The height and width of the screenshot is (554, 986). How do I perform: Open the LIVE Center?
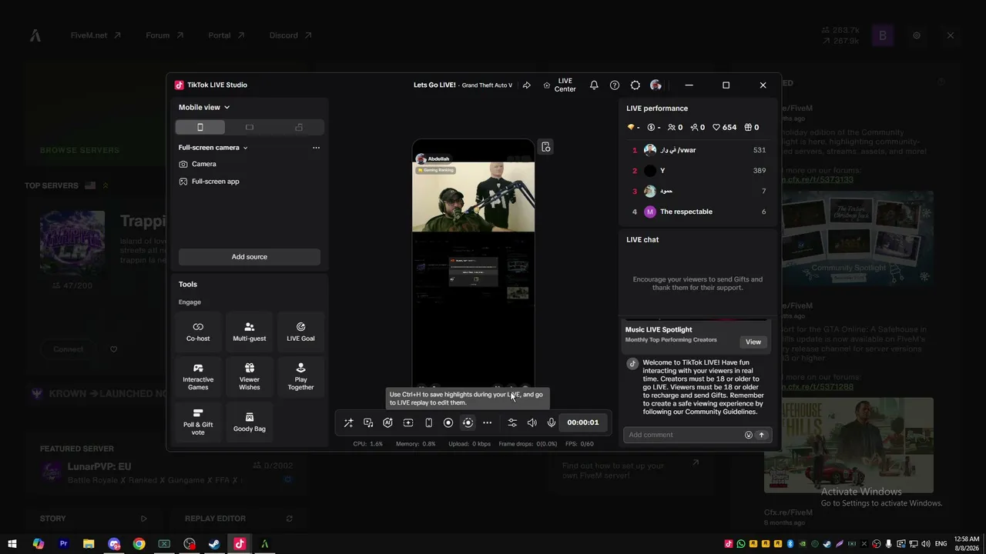coord(559,85)
